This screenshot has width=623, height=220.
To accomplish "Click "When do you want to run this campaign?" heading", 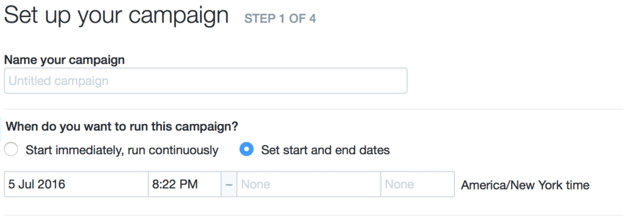I will pyautogui.click(x=122, y=127).
